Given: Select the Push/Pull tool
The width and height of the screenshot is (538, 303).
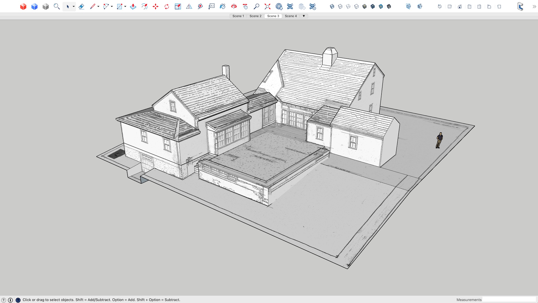Looking at the screenshot, I should coord(133,6).
